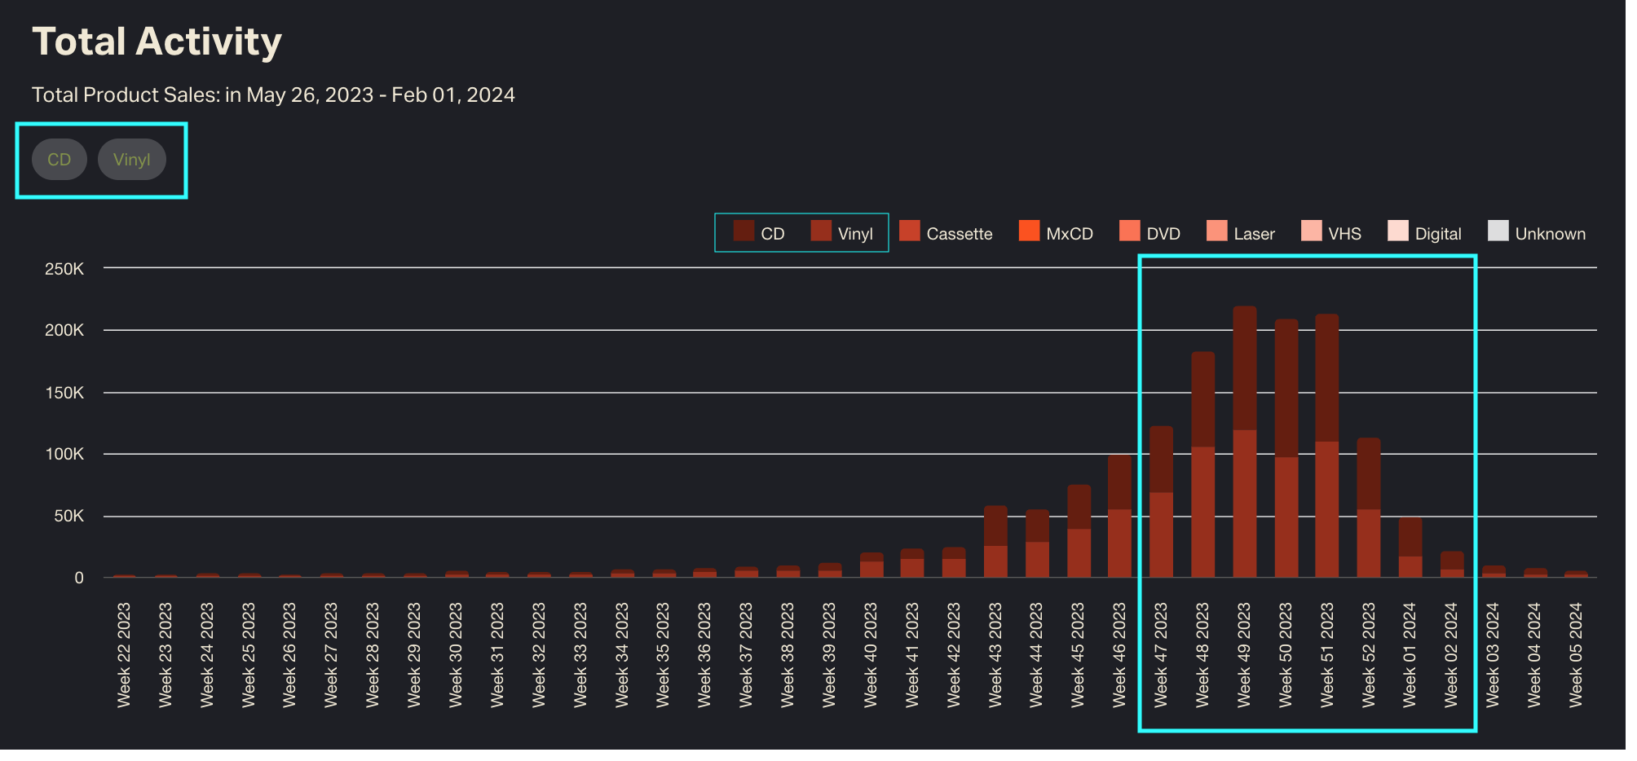Click the Week 43 2023 bar
This screenshot has height=761, width=1637.
[x=995, y=542]
